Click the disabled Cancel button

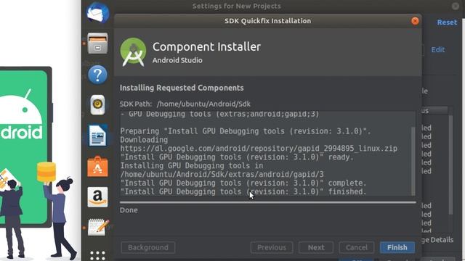(357, 247)
